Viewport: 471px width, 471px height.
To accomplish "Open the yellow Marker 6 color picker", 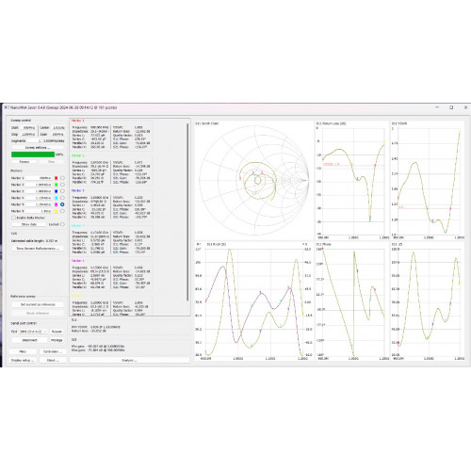I will [x=57, y=211].
